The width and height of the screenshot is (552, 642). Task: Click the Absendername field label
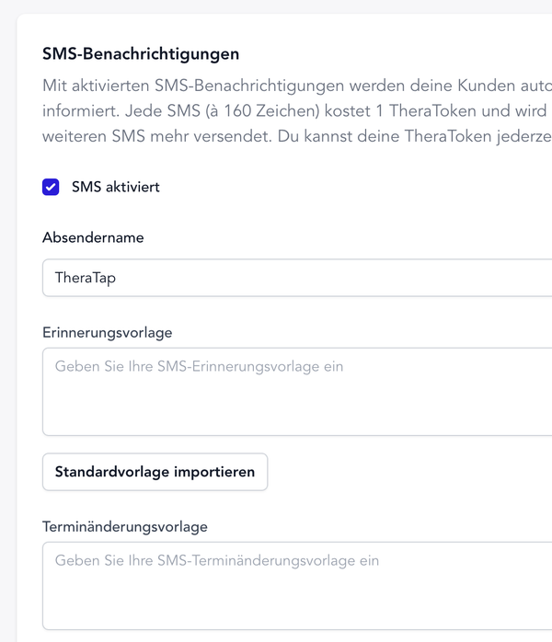(93, 237)
